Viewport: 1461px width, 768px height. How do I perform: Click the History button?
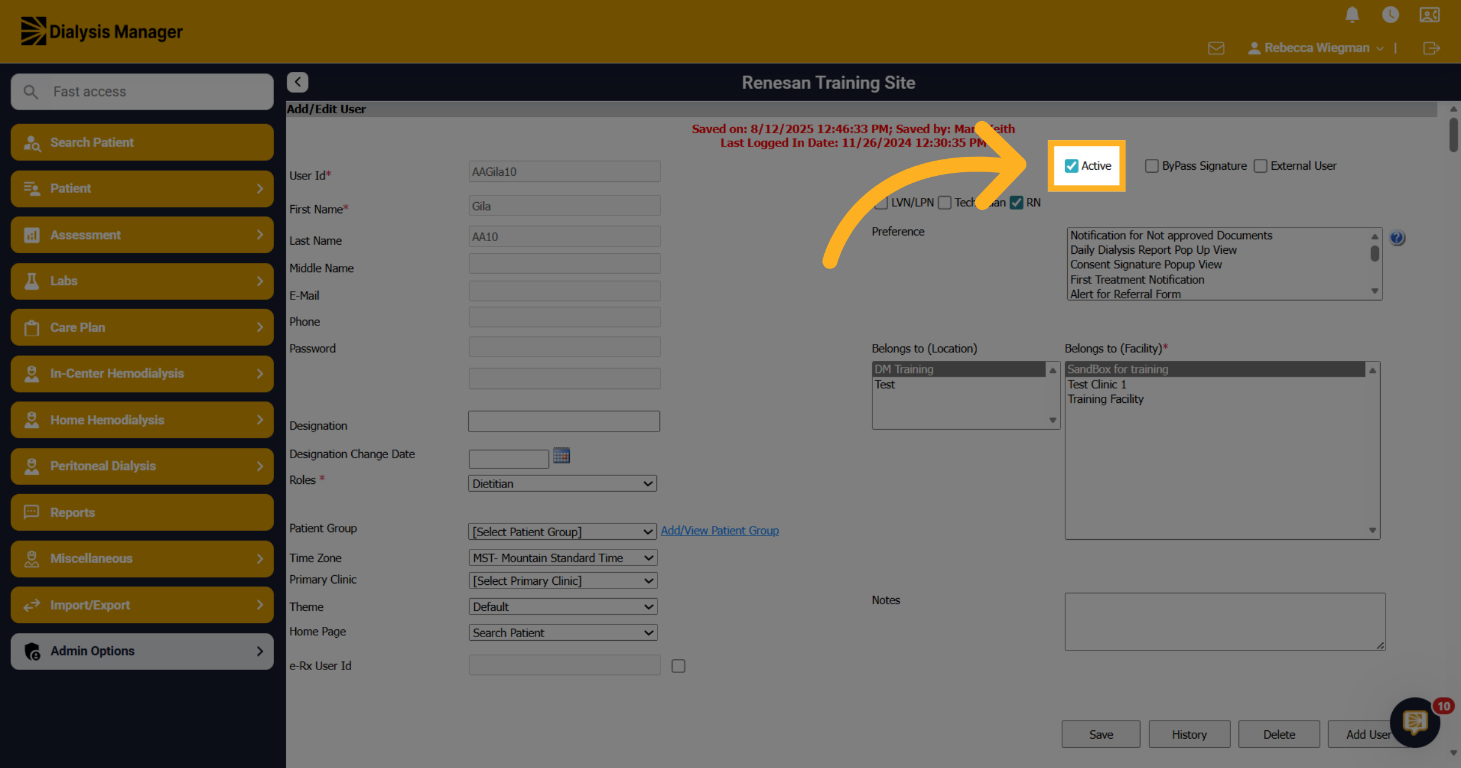pyautogui.click(x=1189, y=735)
